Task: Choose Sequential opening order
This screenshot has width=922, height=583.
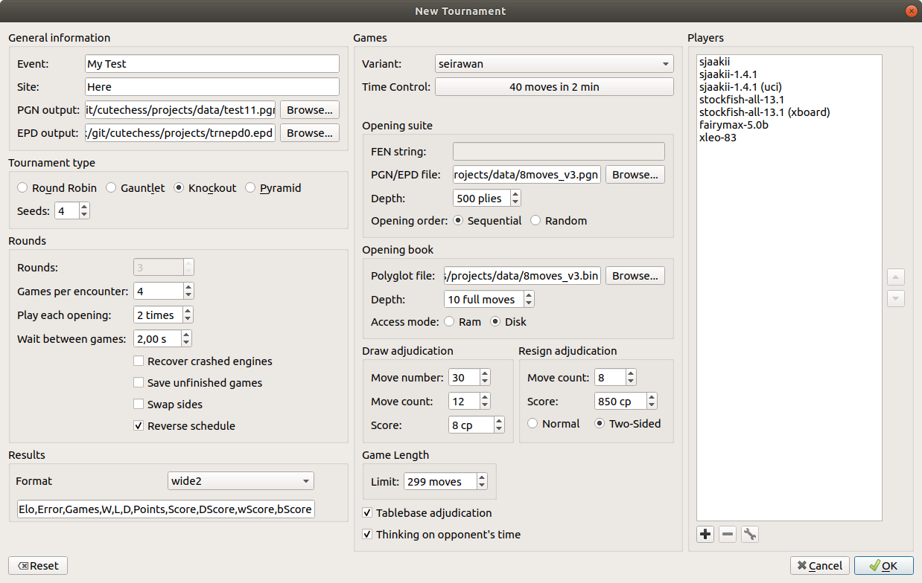Action: pyautogui.click(x=487, y=221)
